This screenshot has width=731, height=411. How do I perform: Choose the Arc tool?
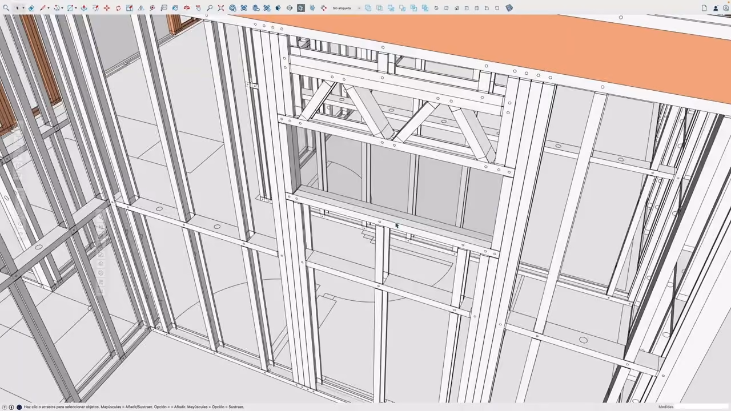click(x=57, y=8)
